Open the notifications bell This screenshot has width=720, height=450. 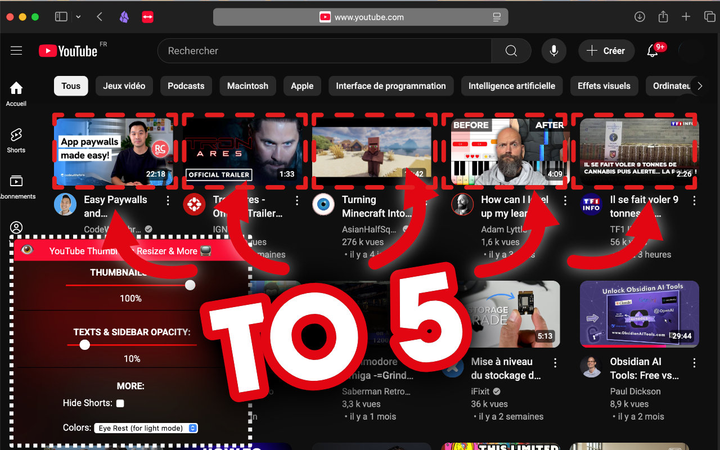click(652, 51)
